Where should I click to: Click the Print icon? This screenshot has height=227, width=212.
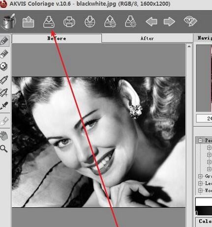click(x=69, y=22)
